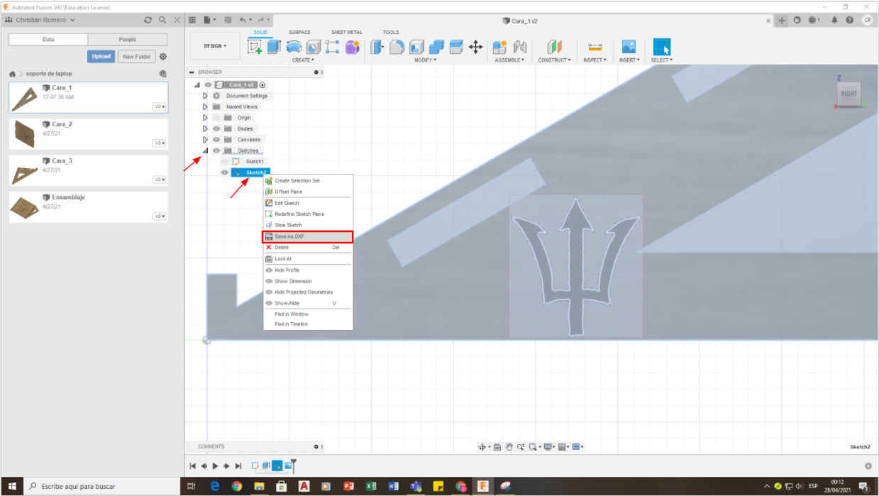
Task: Open data panel settings gear
Action: [x=163, y=57]
